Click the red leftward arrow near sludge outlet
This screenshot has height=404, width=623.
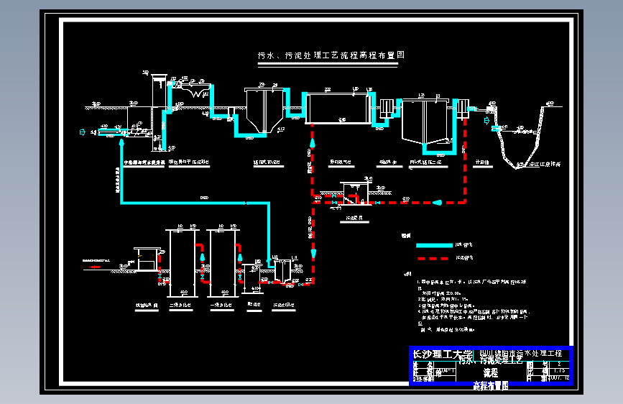point(95,267)
